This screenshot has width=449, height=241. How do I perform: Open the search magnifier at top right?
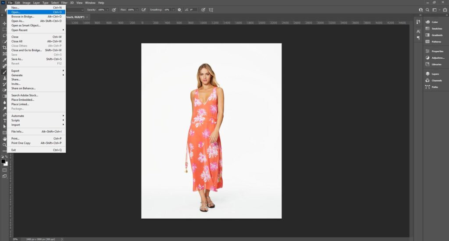(x=428, y=10)
